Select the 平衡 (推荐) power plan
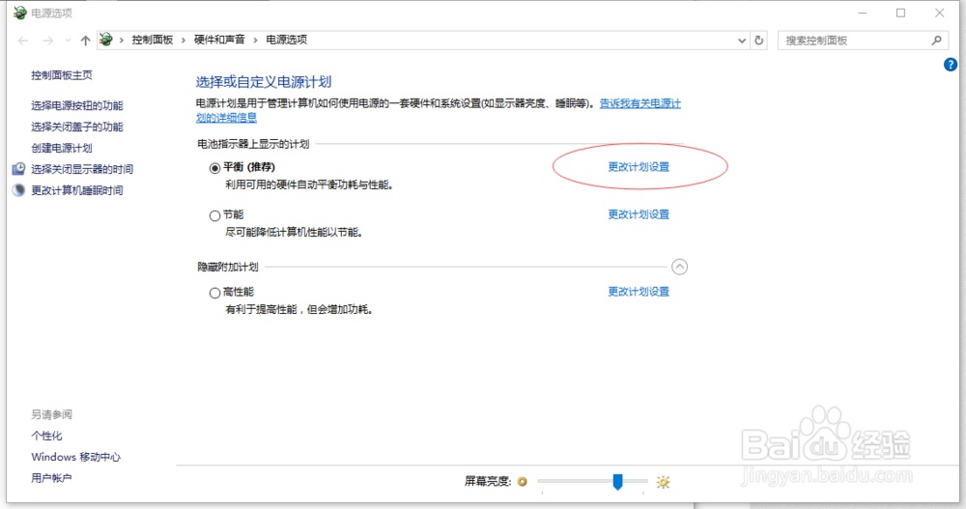Image resolution: width=966 pixels, height=509 pixels. [214, 168]
